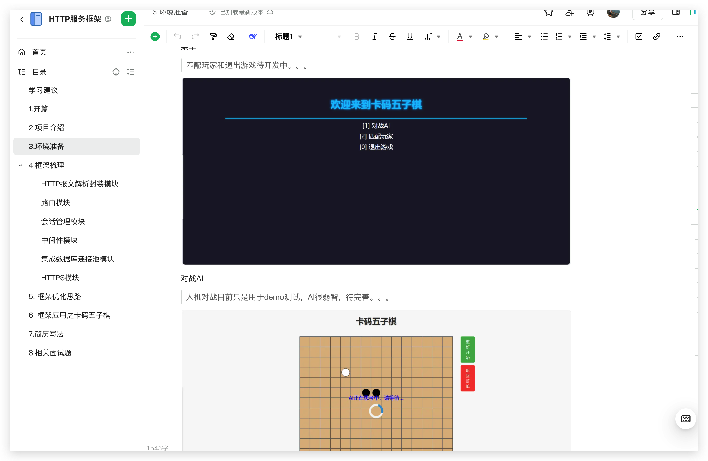Screen dimensions: 708x461
Task: Open 学习建议 document
Action: pos(76,90)
